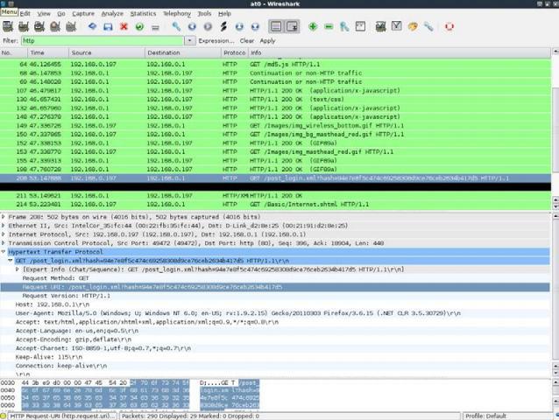Open a capture file icon
Screen dimensions: 559x420
[92, 26]
